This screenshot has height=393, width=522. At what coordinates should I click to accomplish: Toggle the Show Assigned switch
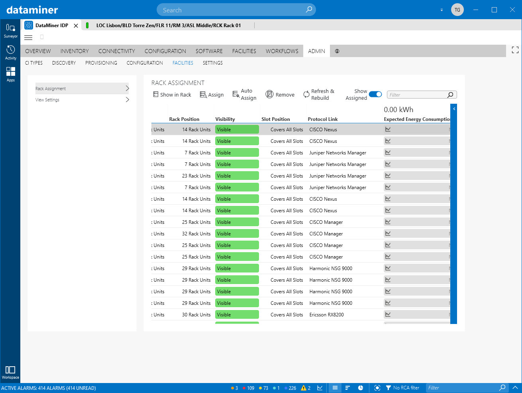[x=375, y=95]
